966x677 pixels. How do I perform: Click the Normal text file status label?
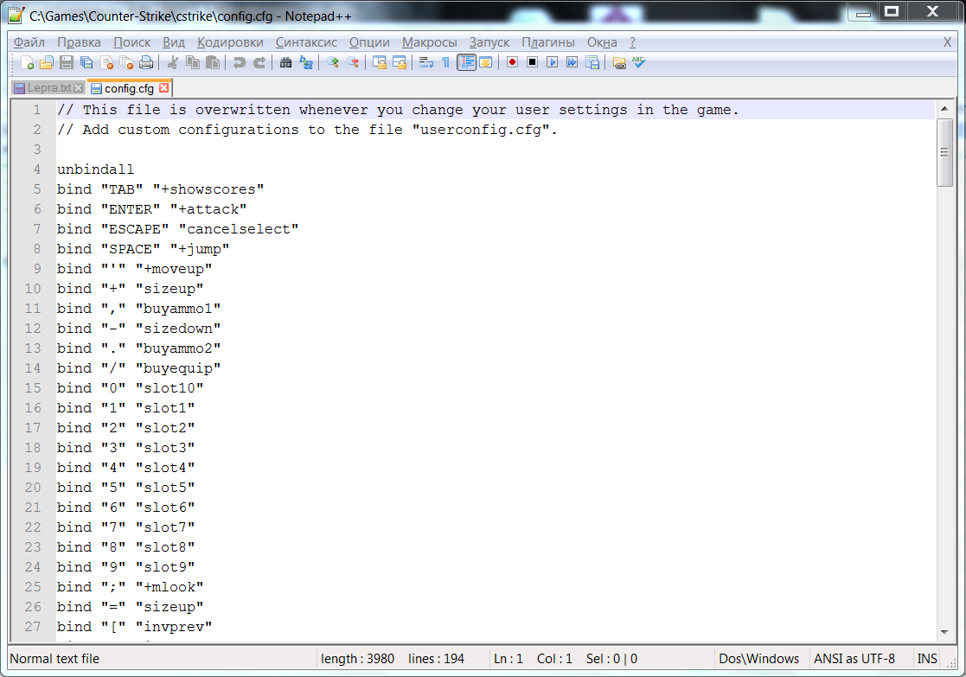point(54,659)
